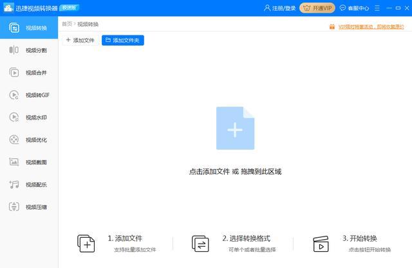Switch to 视频合并 in the sidebar

pyautogui.click(x=29, y=73)
